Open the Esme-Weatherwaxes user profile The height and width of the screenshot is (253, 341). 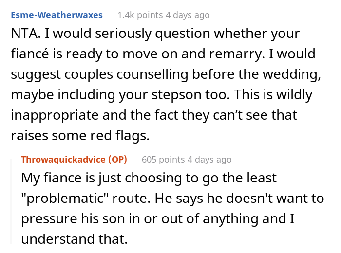(x=57, y=15)
